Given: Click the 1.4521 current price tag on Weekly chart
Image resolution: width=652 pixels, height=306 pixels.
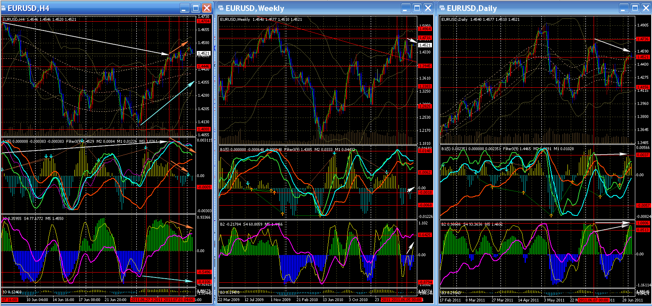Looking at the screenshot, I should [x=425, y=45].
